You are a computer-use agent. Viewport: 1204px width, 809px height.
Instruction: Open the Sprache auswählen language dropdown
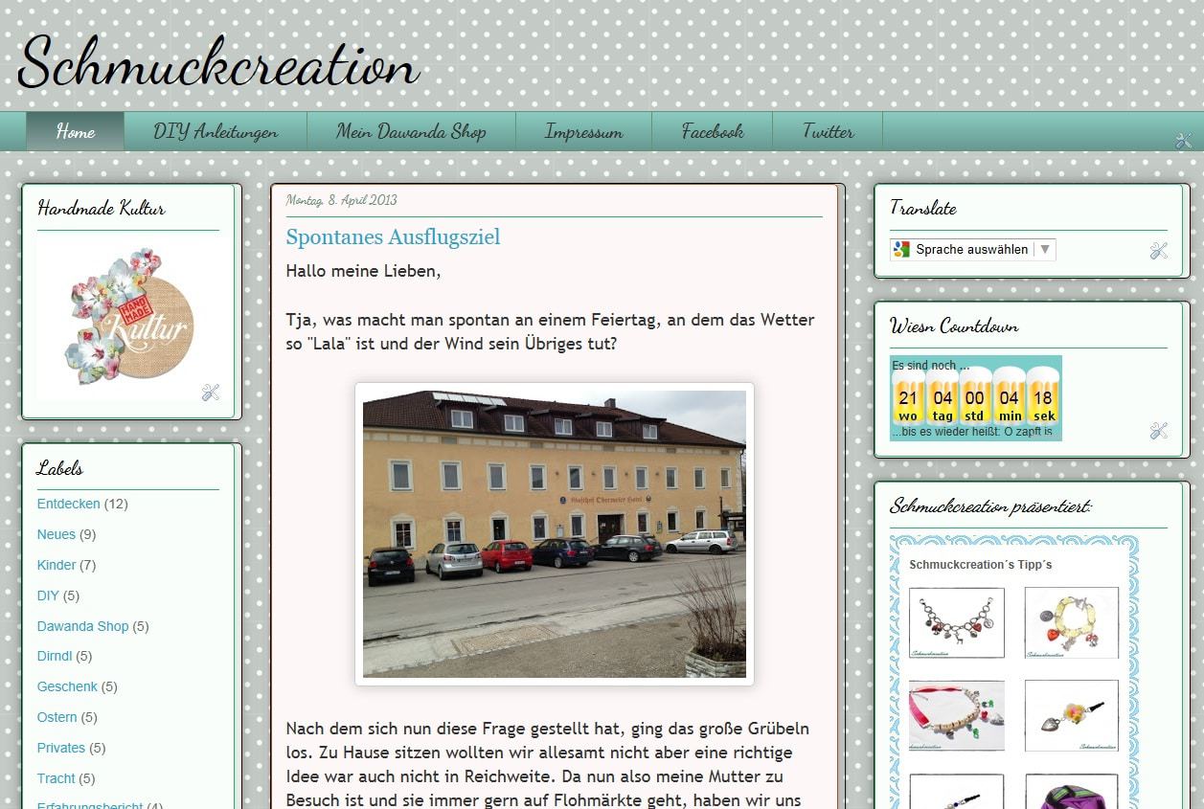(972, 250)
